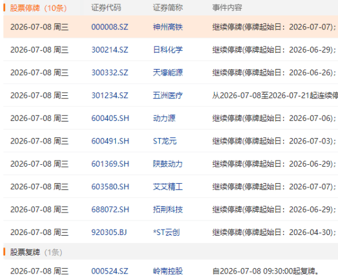The height and width of the screenshot is (279, 338).
Task: Open 岭南控股 stock name link
Action: click(x=168, y=271)
